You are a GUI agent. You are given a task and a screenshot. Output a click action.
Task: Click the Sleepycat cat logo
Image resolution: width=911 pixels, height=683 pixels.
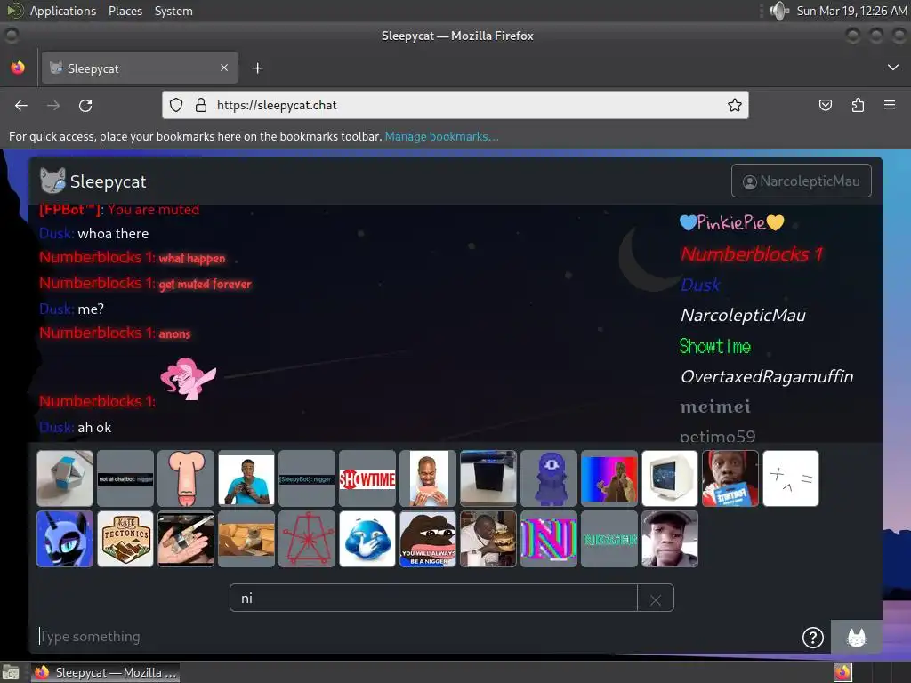pyautogui.click(x=52, y=181)
